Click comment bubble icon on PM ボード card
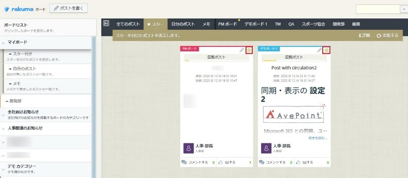Image resolution: width=408 pixels, height=178 pixels. coord(184,162)
